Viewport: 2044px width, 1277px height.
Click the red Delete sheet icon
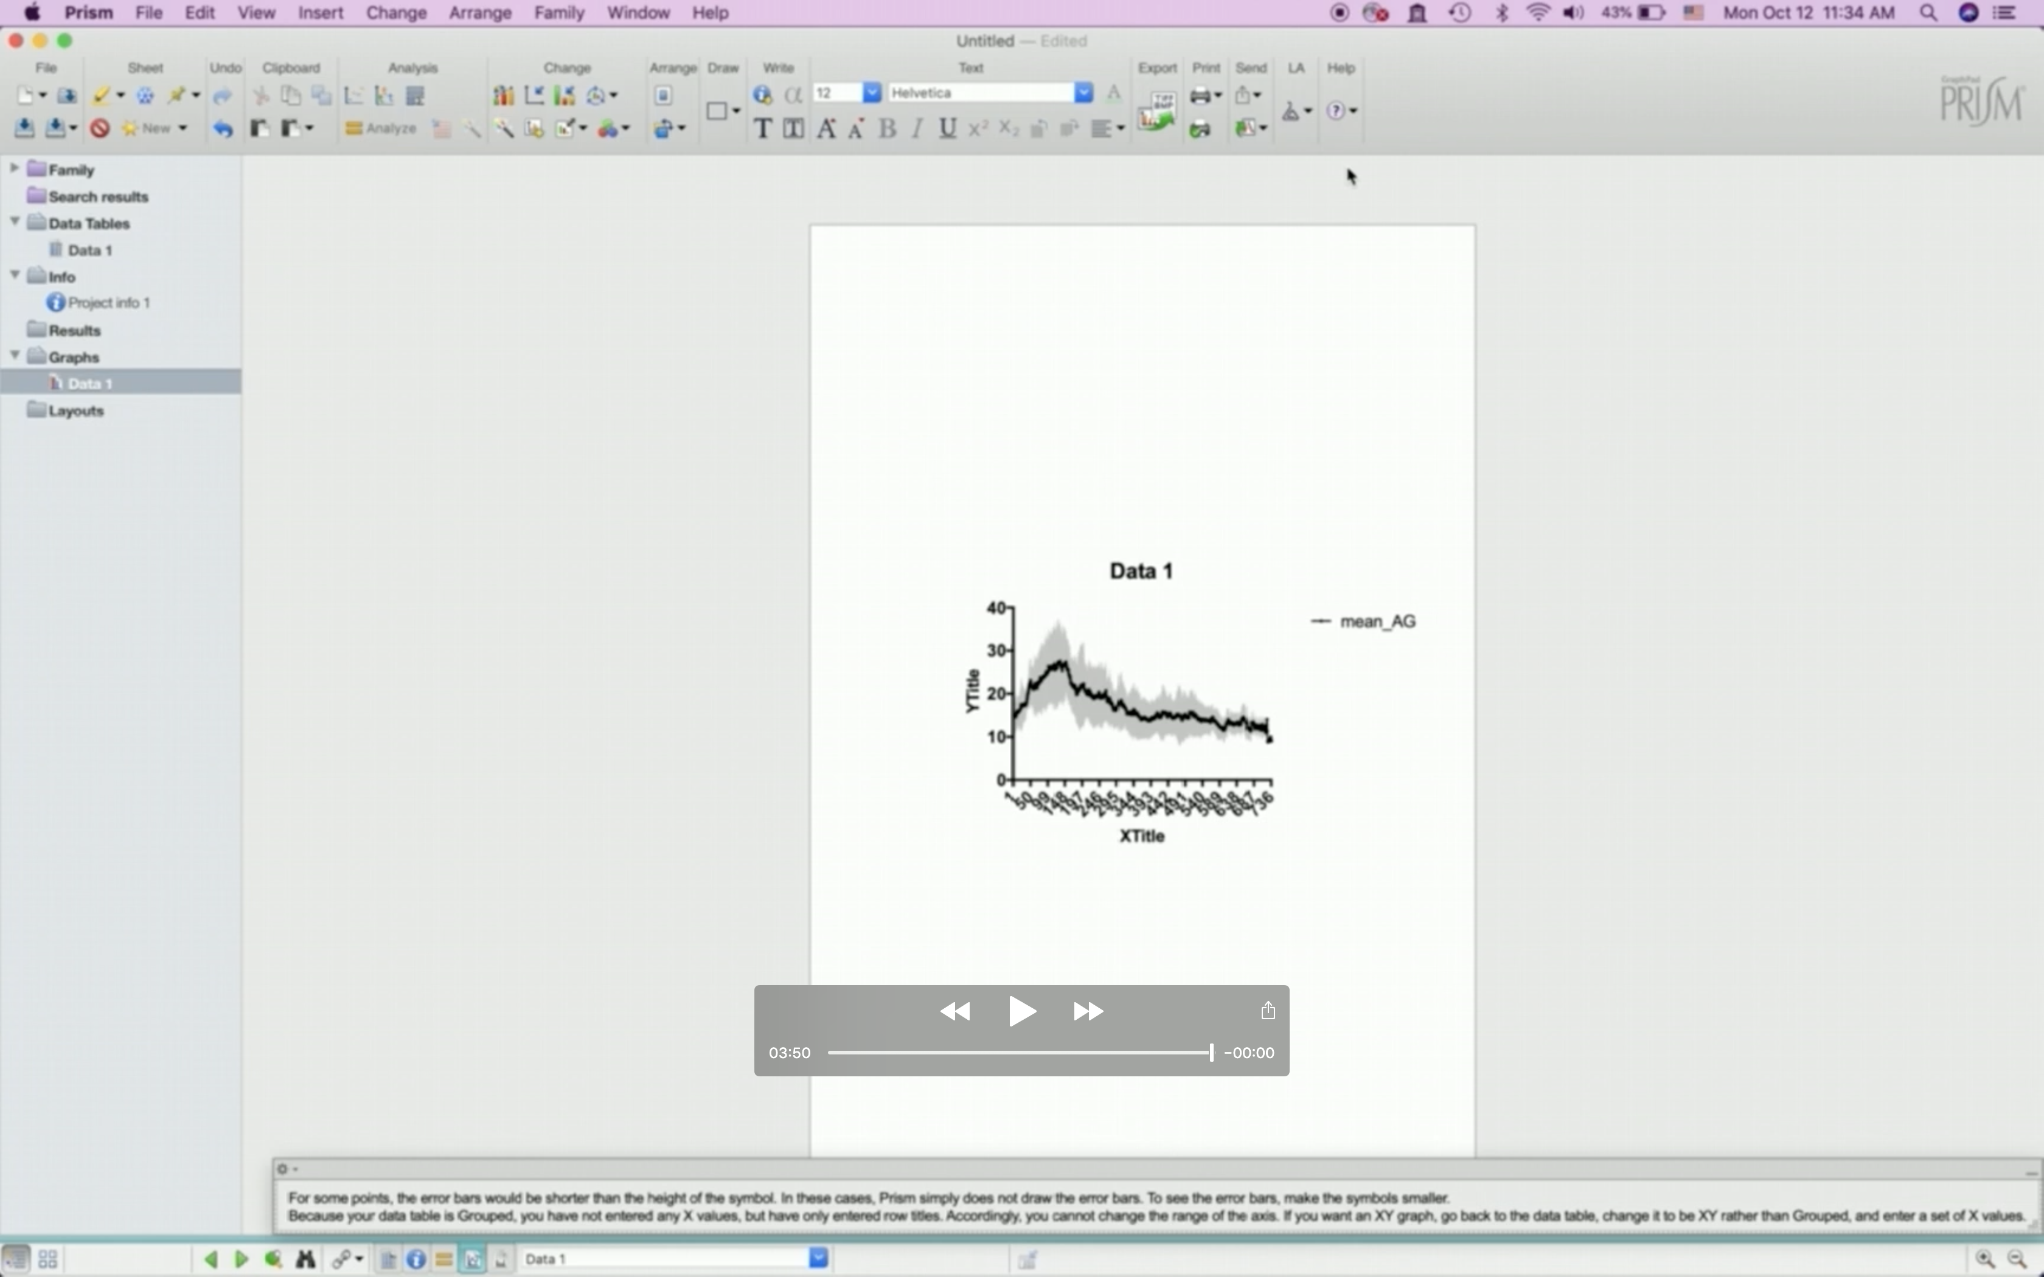[x=100, y=128]
